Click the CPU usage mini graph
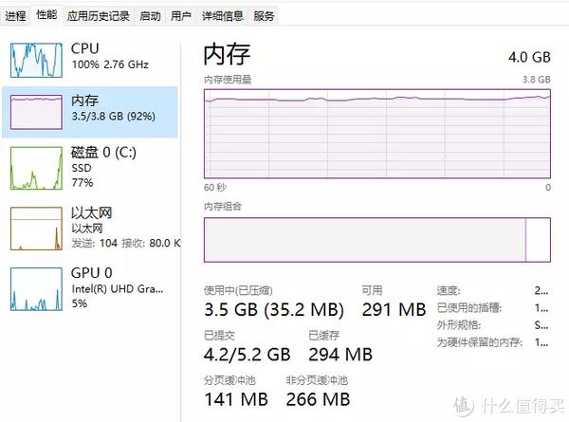Screen dimensions: 569x422 tap(36, 60)
